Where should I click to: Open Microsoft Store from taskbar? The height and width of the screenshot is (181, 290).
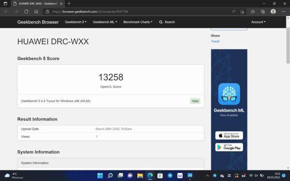(160, 176)
